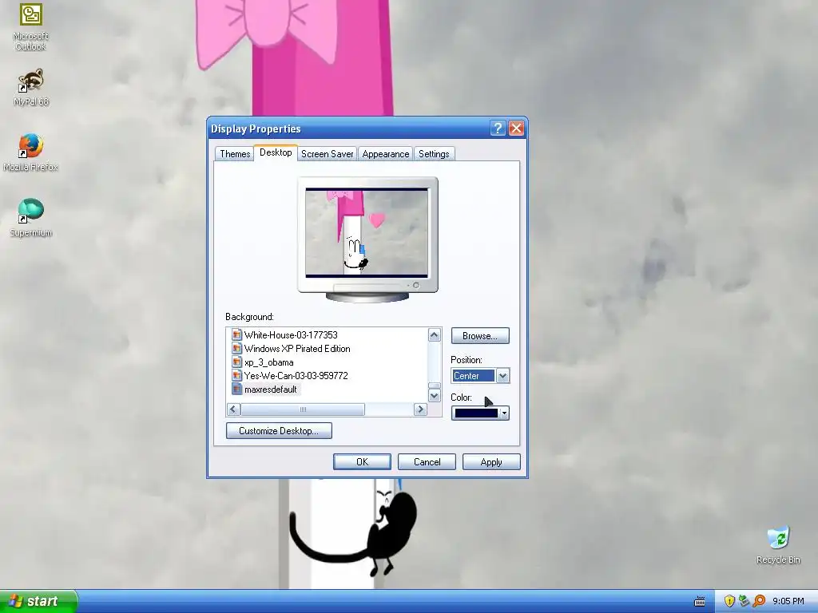Click the background list scroll down arrow

pyautogui.click(x=434, y=396)
